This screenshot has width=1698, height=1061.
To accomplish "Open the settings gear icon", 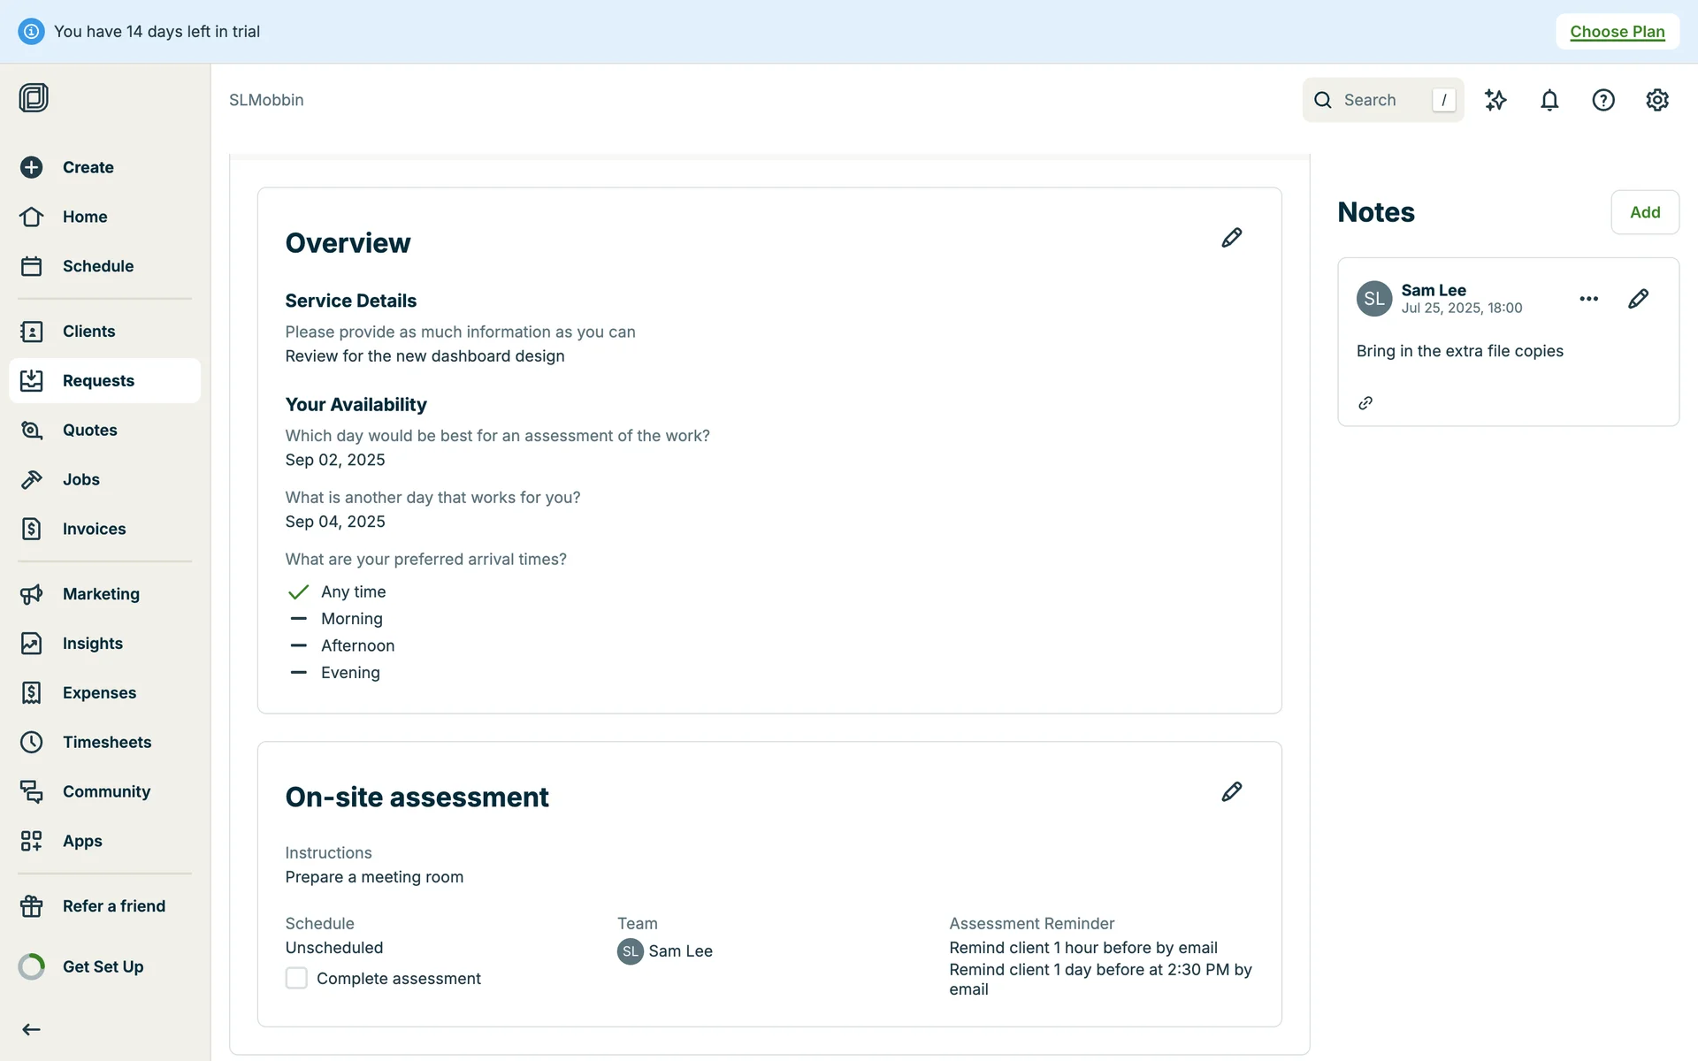I will point(1657,100).
